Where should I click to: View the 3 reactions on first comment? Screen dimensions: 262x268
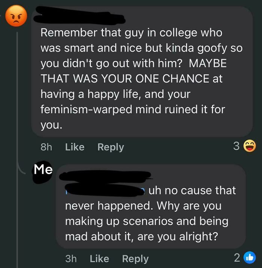(x=236, y=147)
